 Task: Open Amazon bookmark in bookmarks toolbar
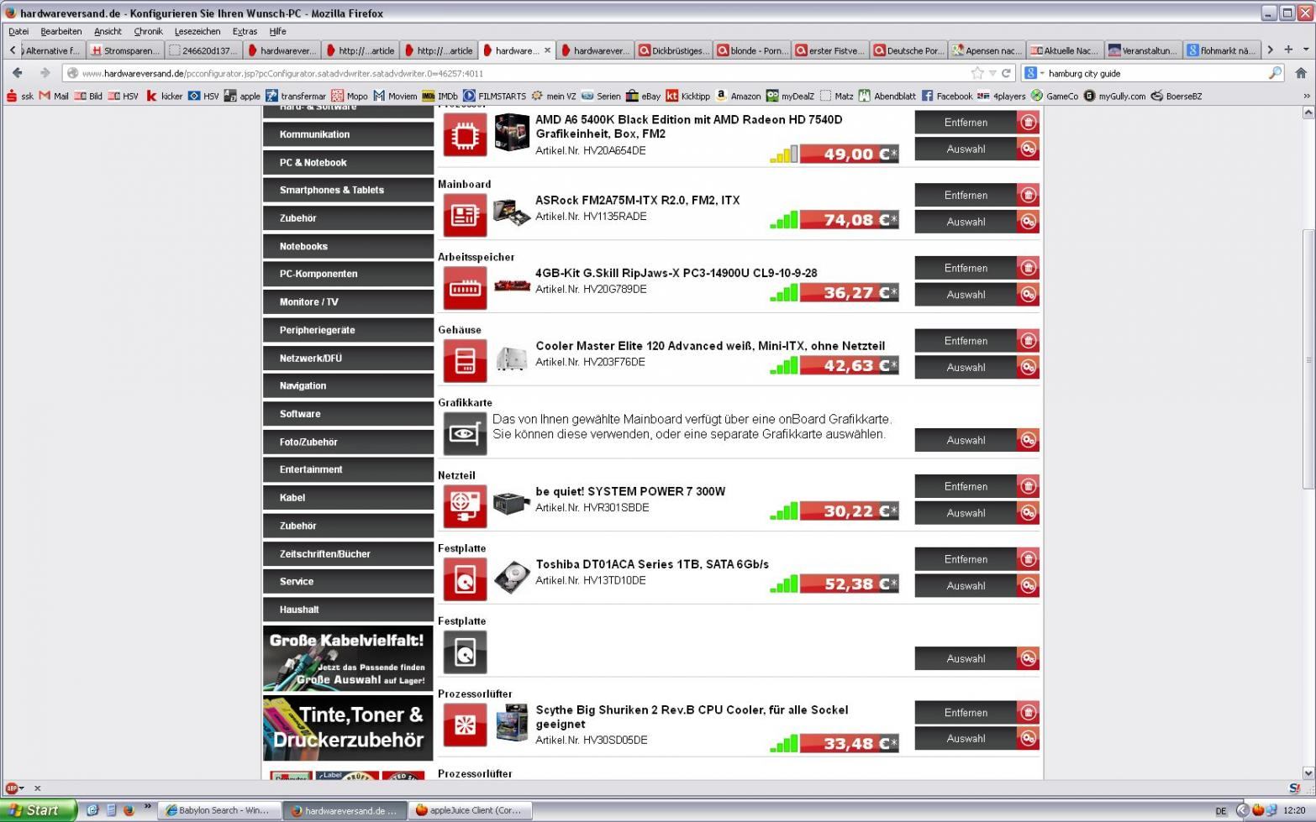tap(738, 96)
